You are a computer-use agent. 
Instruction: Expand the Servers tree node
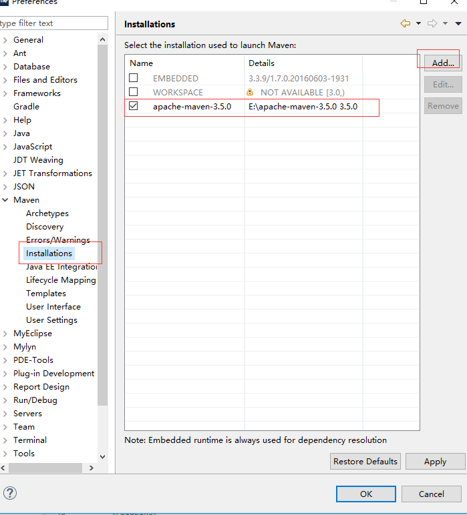point(5,414)
